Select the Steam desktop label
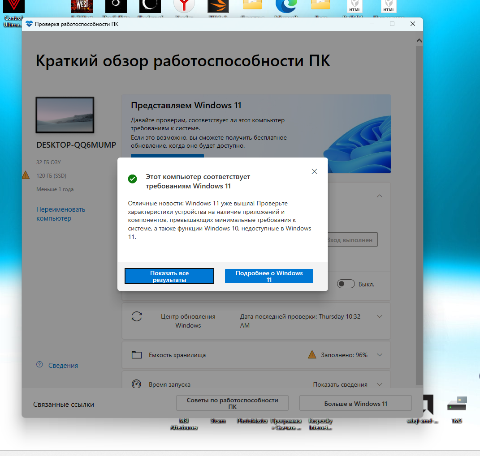Screen dimensions: 480x456 click(x=218, y=421)
